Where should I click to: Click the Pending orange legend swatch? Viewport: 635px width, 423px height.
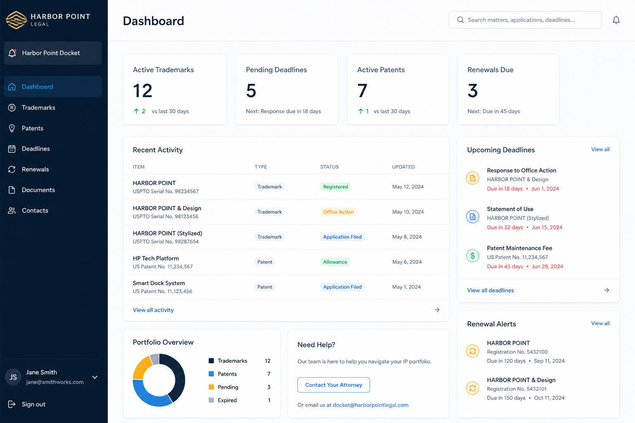pyautogui.click(x=211, y=387)
